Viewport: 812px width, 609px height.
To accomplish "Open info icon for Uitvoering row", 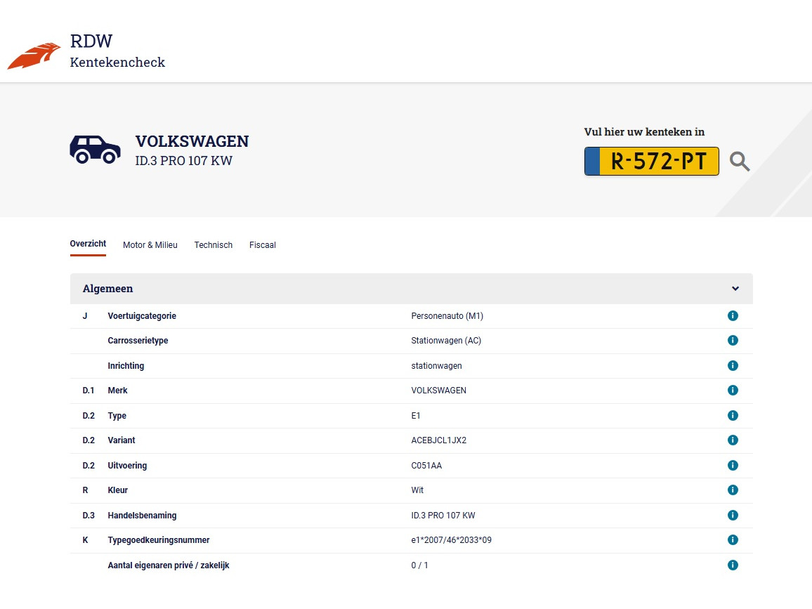I will tap(733, 465).
